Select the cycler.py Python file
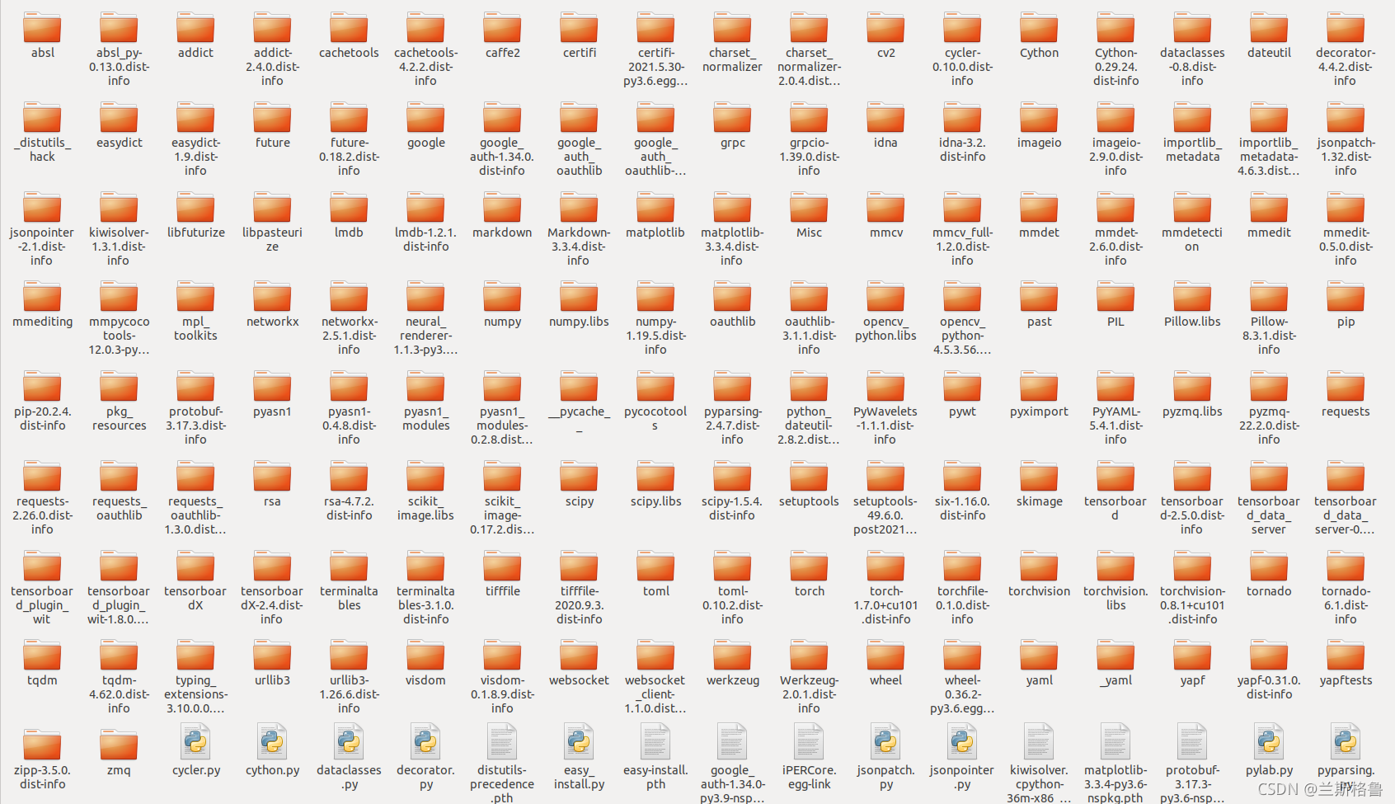This screenshot has height=804, width=1395. click(195, 741)
